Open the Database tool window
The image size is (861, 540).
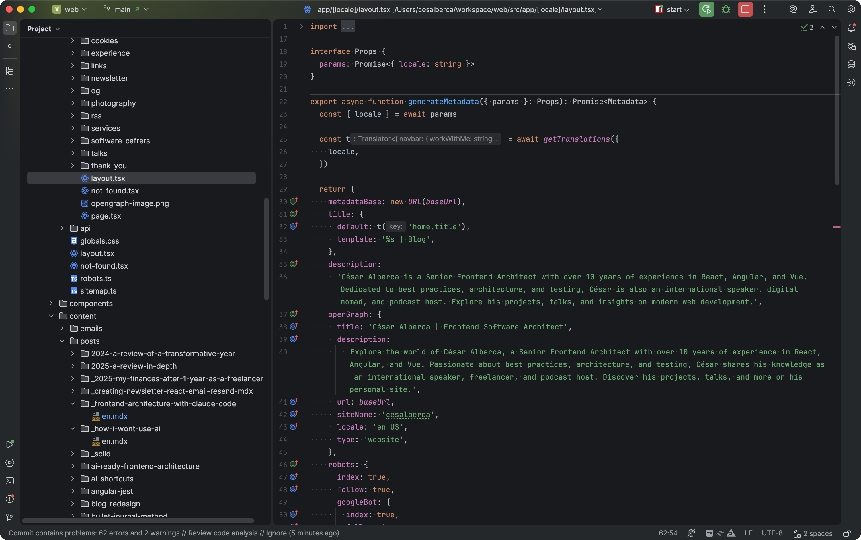click(851, 64)
